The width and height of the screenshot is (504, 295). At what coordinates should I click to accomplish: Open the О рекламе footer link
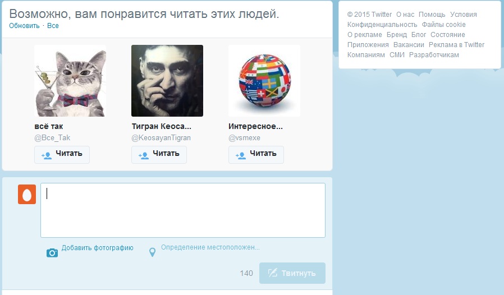364,35
